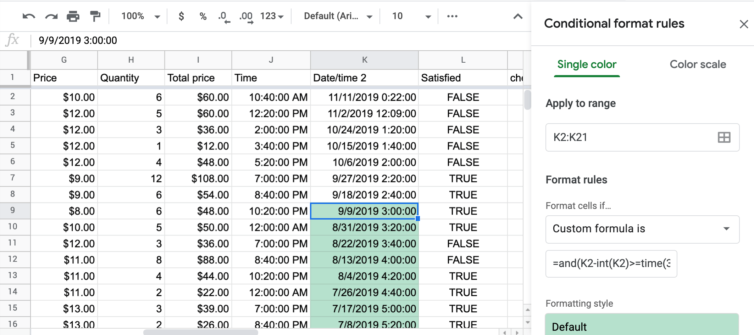Screen dimensions: 754x335
Task: Collapse the toolbar with the chevron
Action: coord(517,16)
